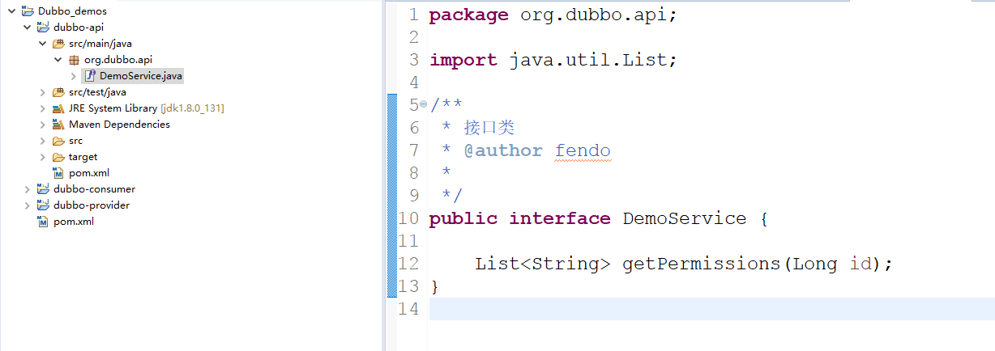Click the root pom.xml file icon
The image size is (995, 351).
pos(43,222)
